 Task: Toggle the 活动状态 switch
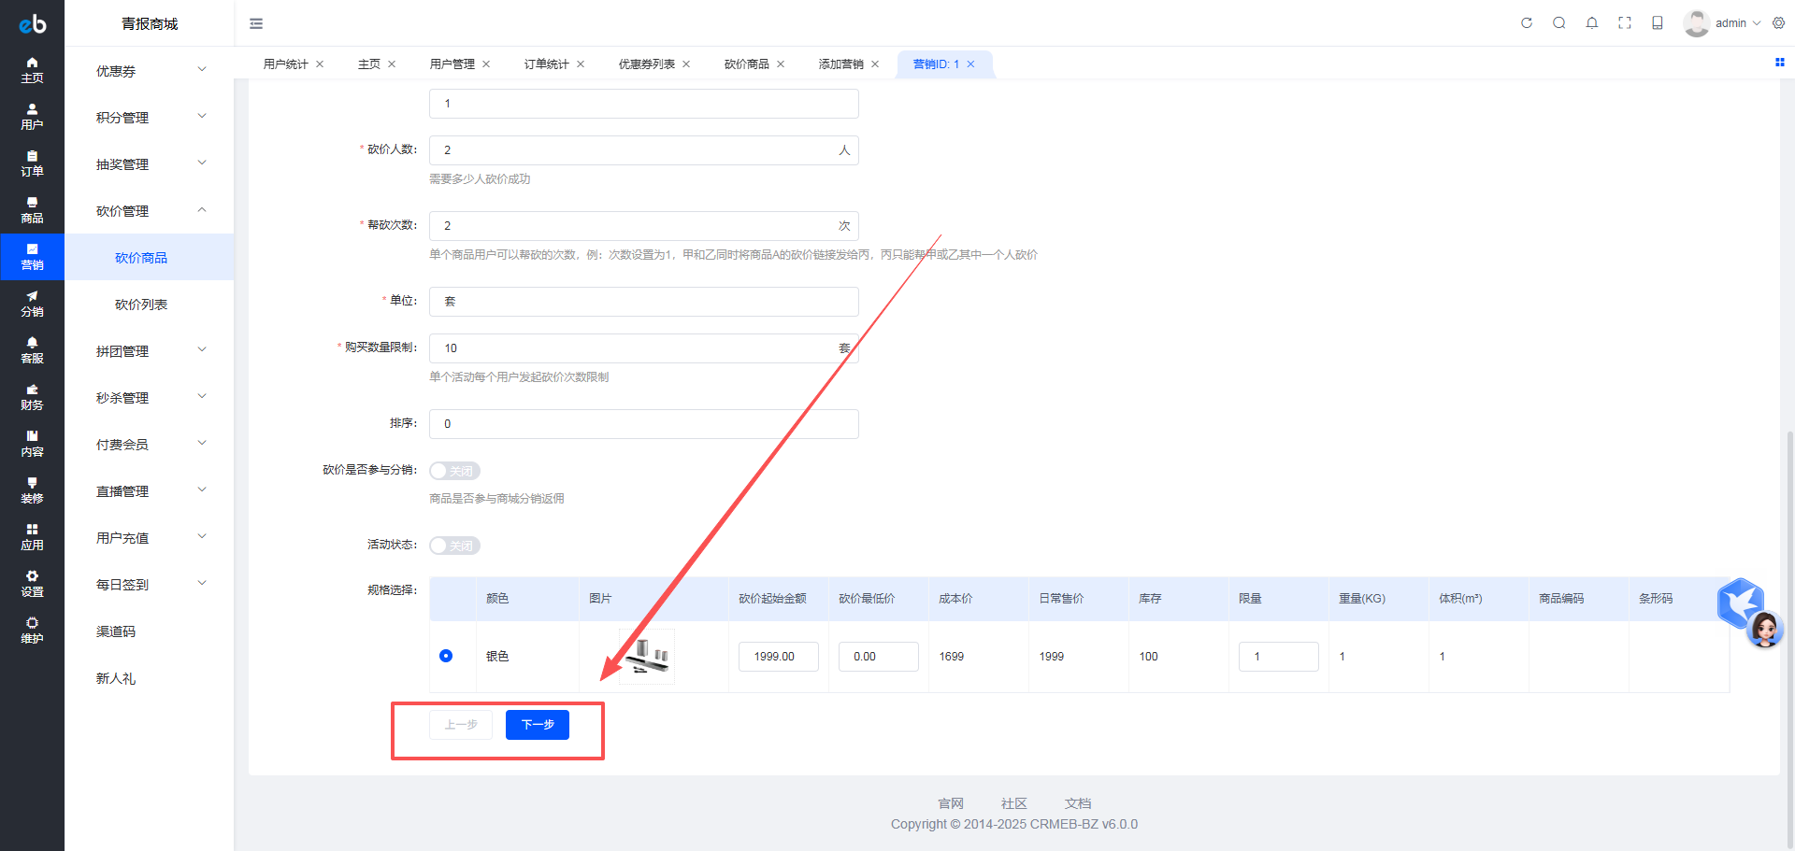coord(454,546)
